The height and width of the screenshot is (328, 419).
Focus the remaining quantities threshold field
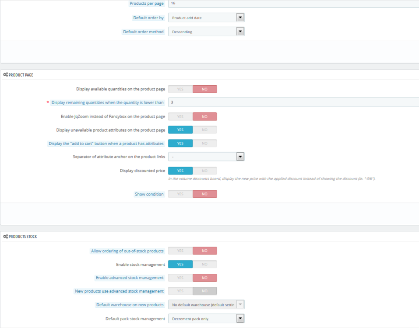pyautogui.click(x=292, y=102)
